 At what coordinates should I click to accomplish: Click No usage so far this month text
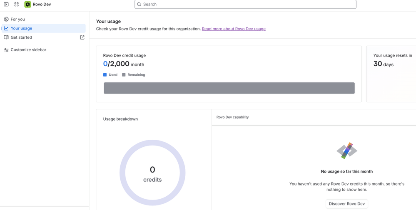[x=347, y=172]
